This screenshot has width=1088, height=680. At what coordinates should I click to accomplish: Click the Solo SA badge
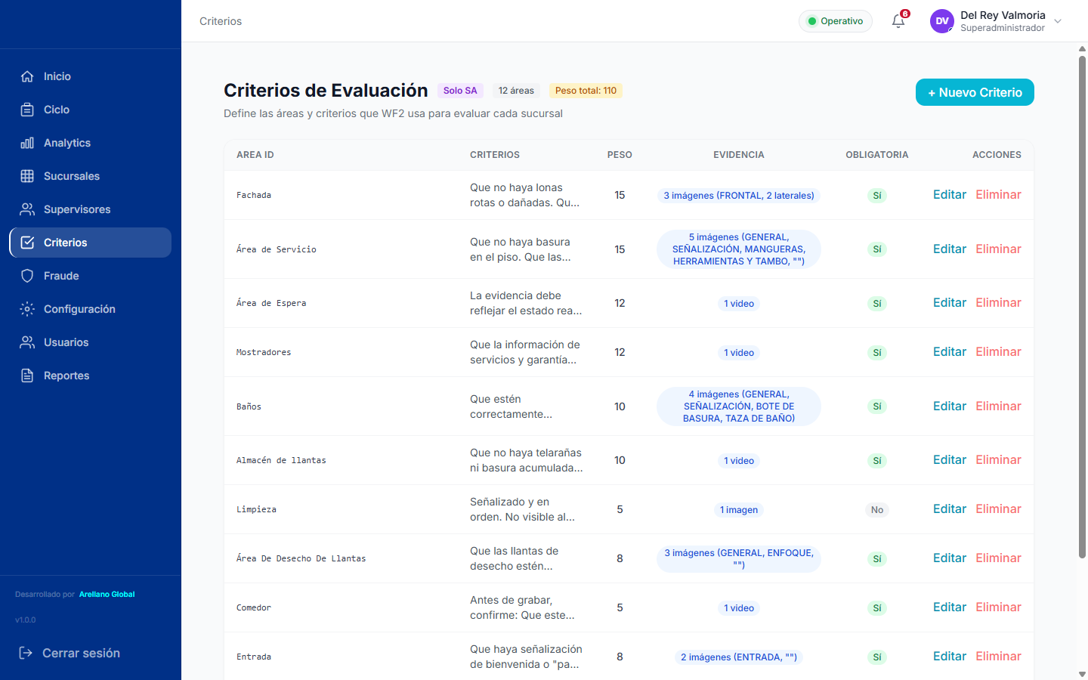pos(460,91)
